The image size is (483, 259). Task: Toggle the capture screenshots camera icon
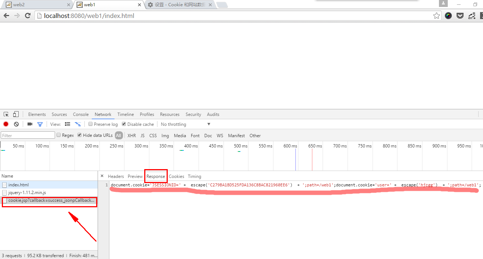click(x=30, y=124)
